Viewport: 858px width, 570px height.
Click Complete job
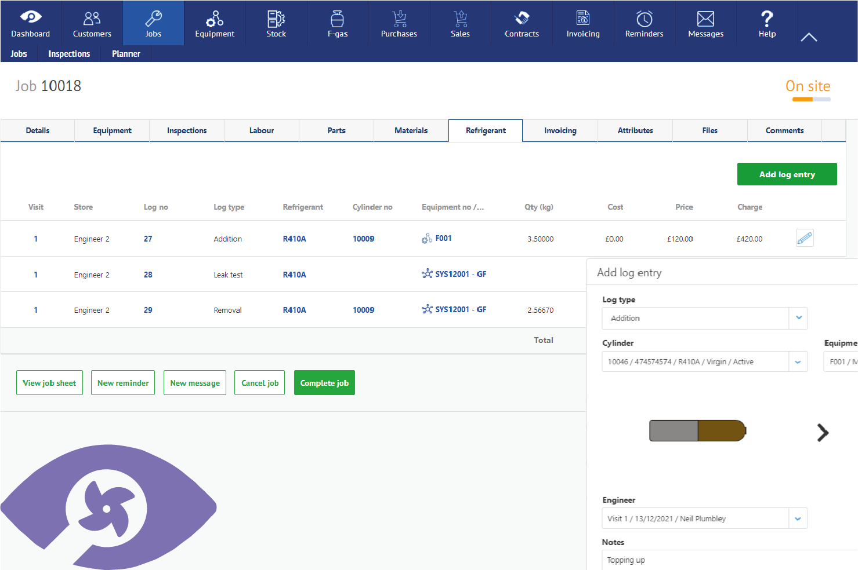coord(324,382)
